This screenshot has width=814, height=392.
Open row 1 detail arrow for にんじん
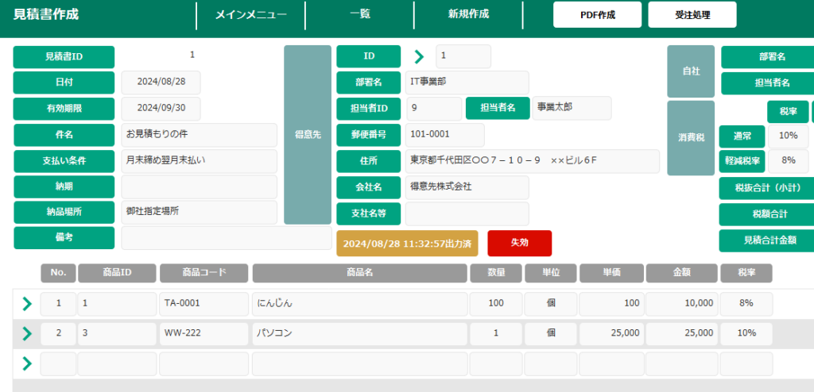[27, 303]
